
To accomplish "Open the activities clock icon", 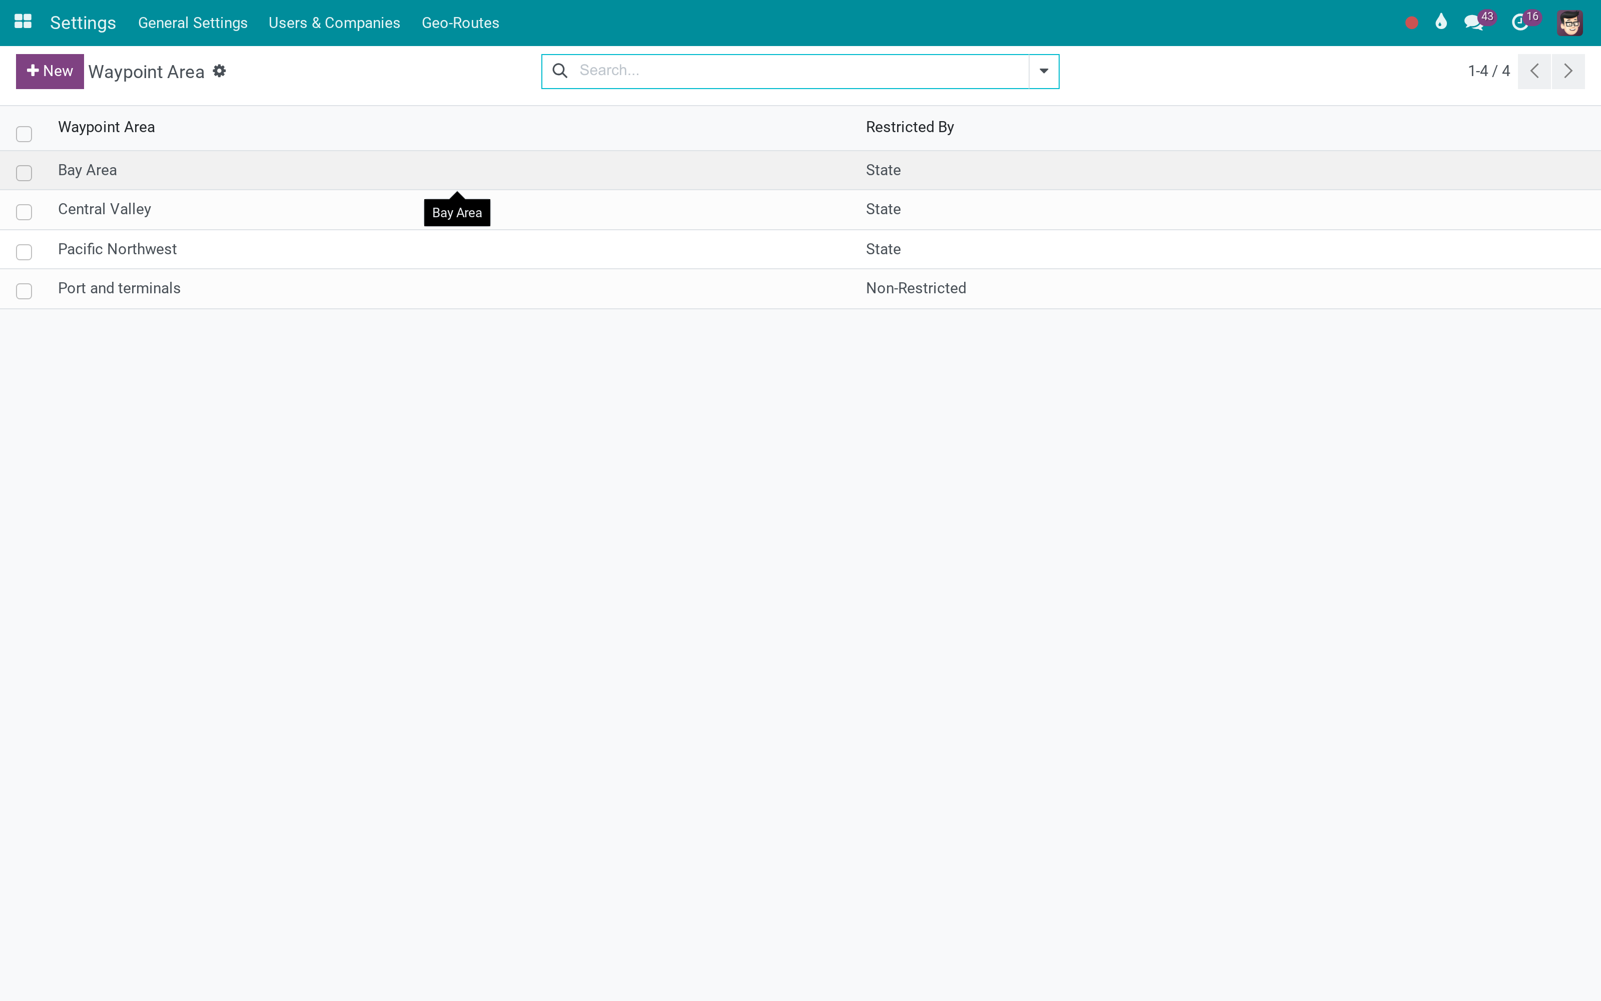I will click(x=1519, y=23).
